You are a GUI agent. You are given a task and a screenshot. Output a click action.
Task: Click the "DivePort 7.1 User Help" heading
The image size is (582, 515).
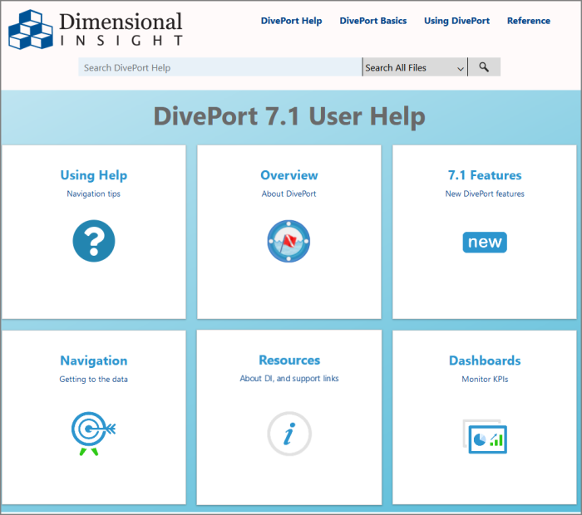289,116
